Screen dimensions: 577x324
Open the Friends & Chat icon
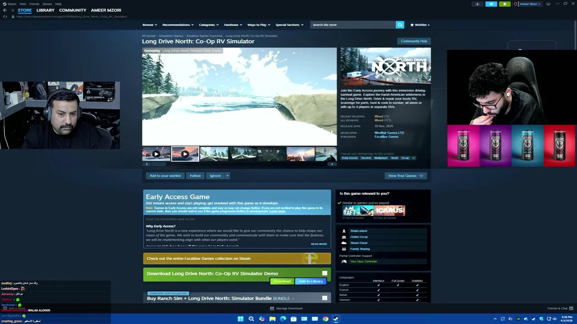[x=571, y=308]
